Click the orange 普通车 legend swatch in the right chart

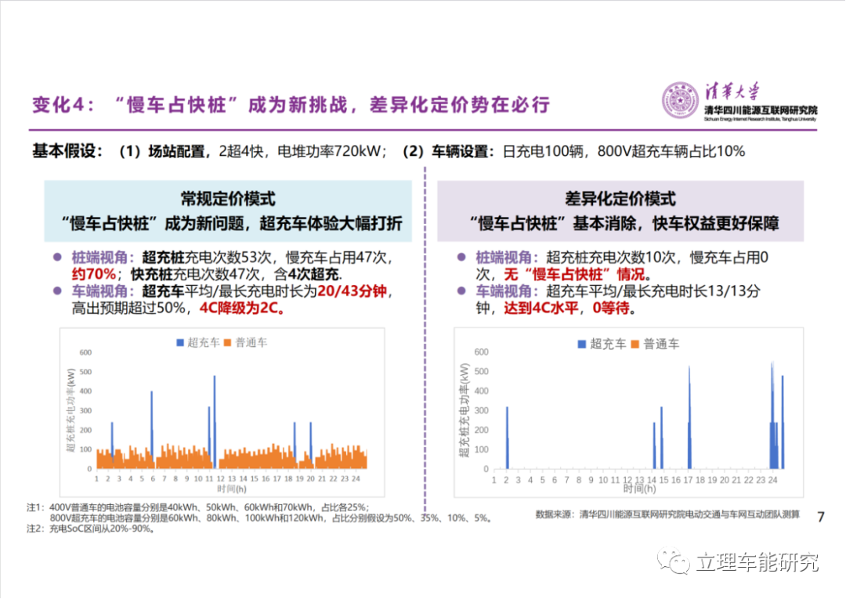(634, 345)
